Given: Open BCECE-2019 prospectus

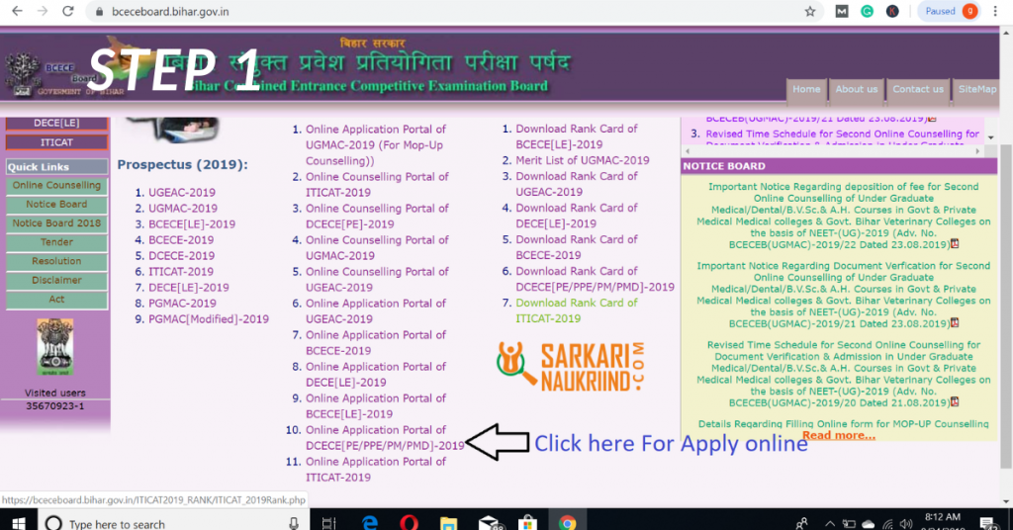Looking at the screenshot, I should click(181, 239).
